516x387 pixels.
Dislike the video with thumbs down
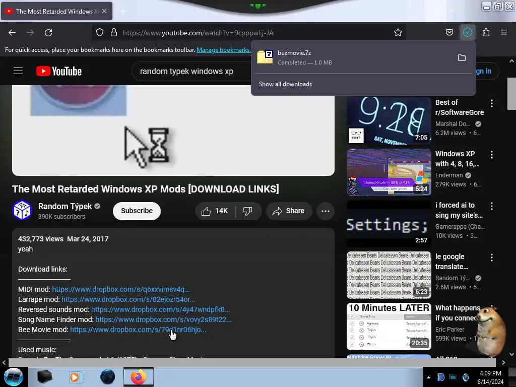[x=248, y=211]
